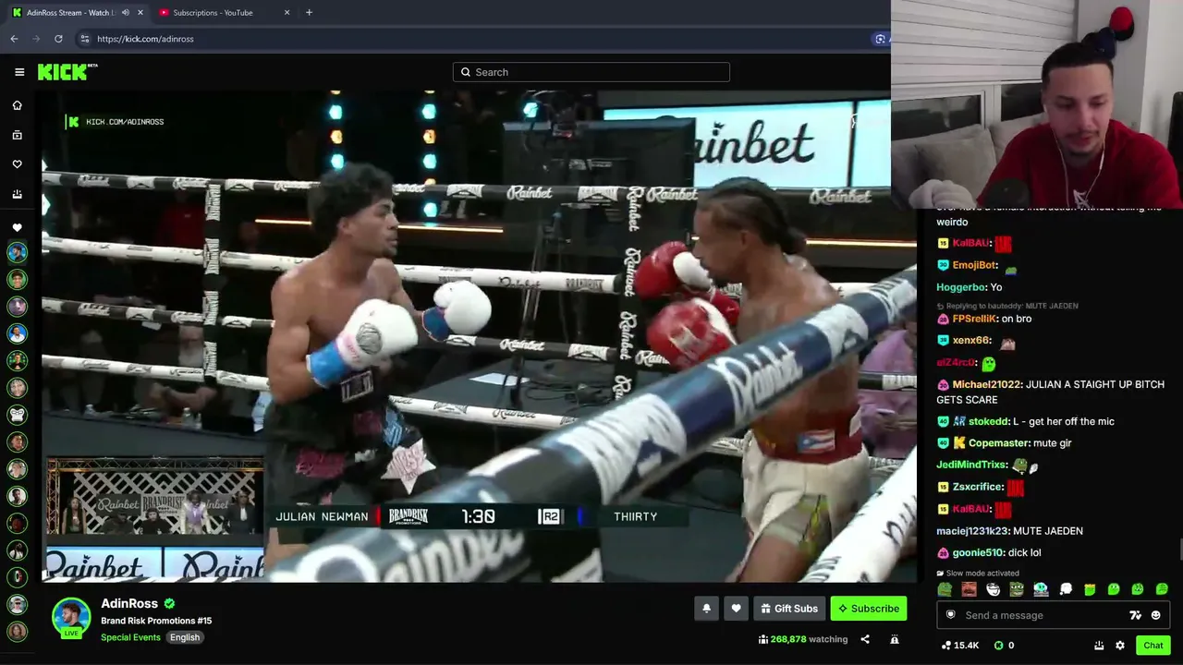The width and height of the screenshot is (1183, 665).
Task: Open a new browser tab
Action: pyautogui.click(x=309, y=13)
